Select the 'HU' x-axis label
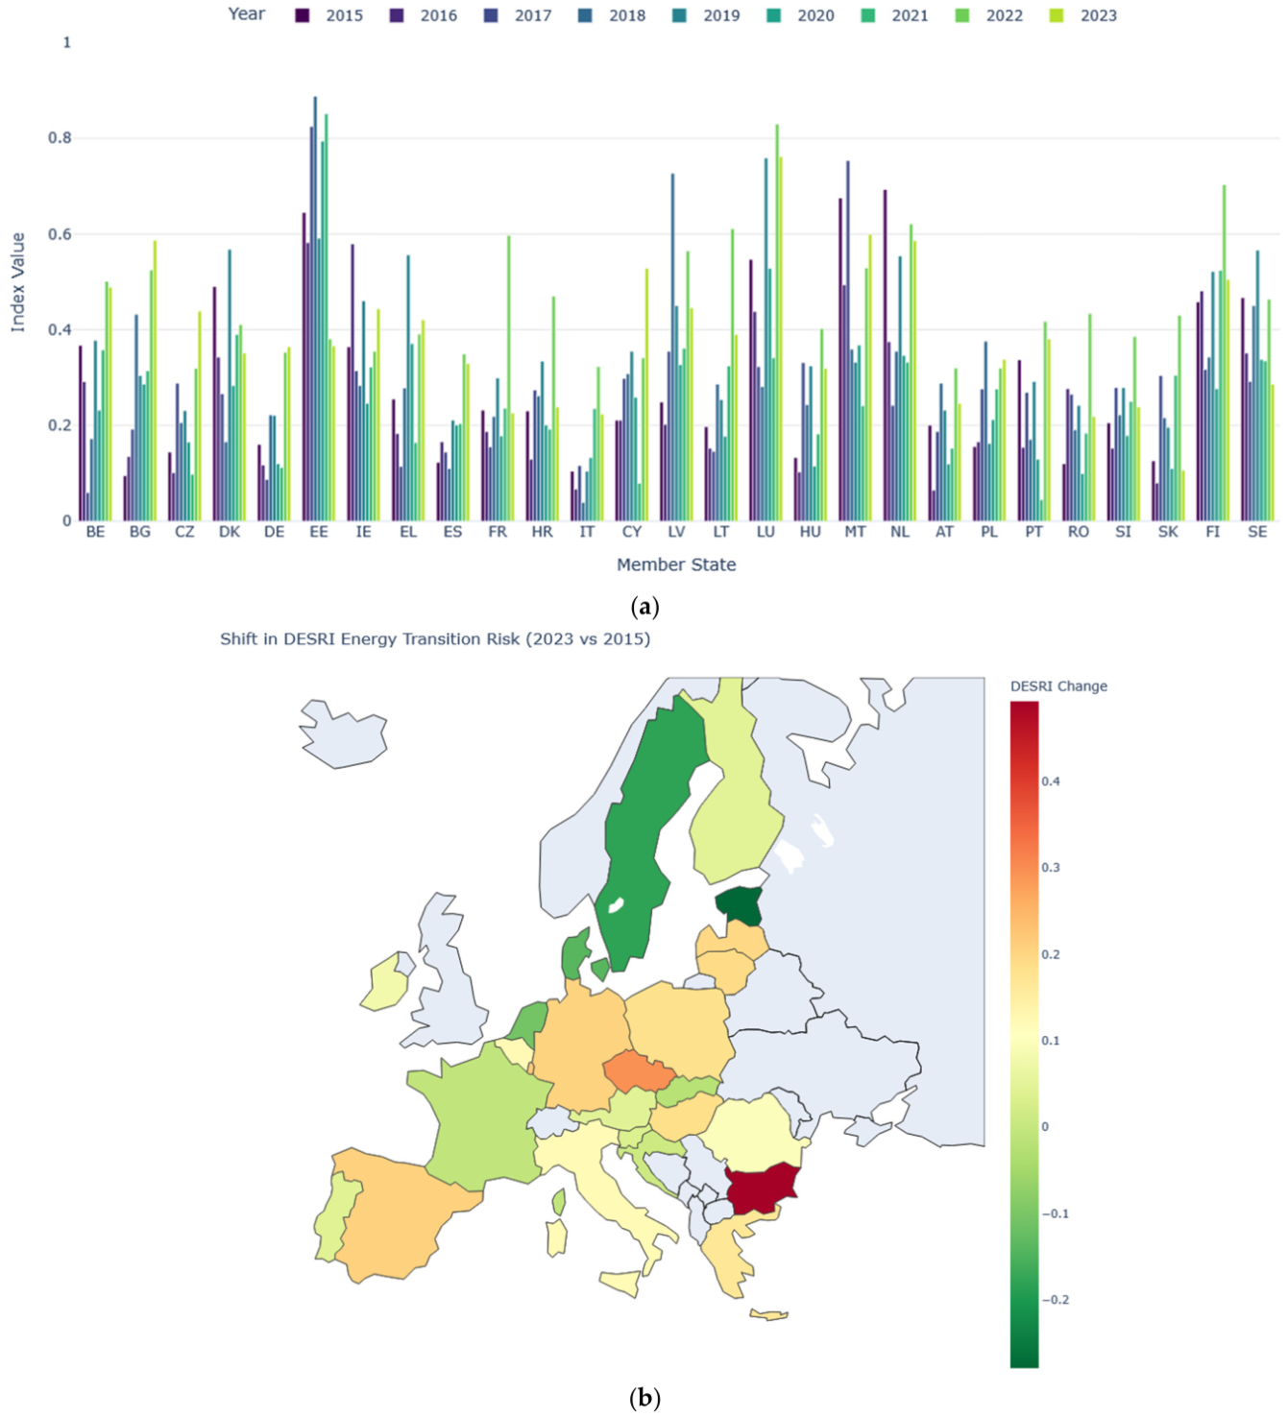Image resolution: width=1288 pixels, height=1417 pixels. (x=811, y=532)
